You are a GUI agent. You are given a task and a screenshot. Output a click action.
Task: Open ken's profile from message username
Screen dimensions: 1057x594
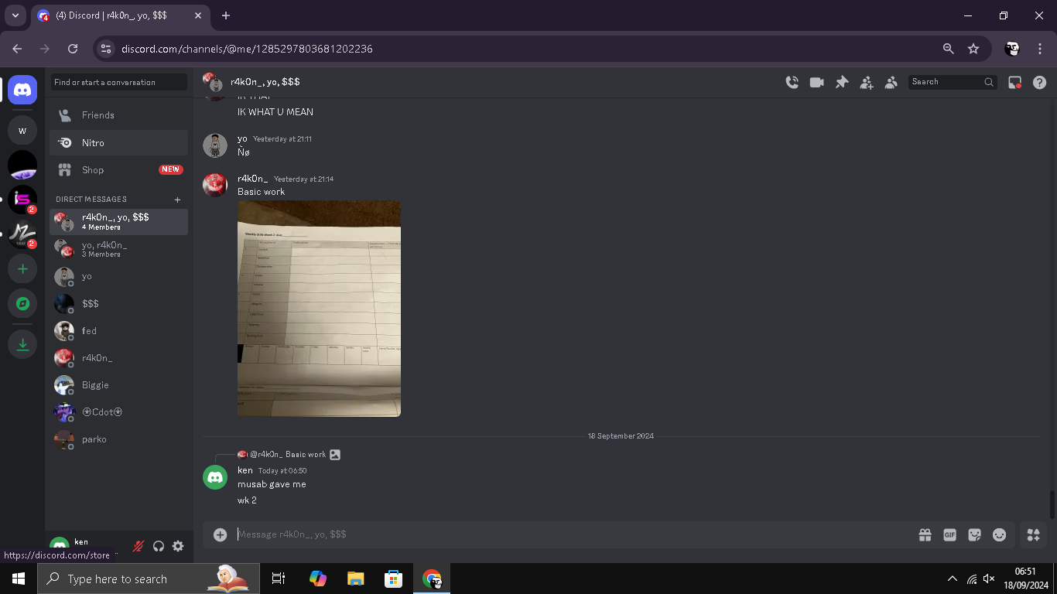[245, 470]
